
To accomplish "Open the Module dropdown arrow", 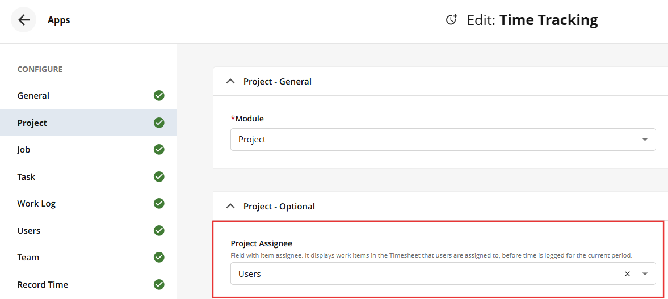I will point(645,139).
